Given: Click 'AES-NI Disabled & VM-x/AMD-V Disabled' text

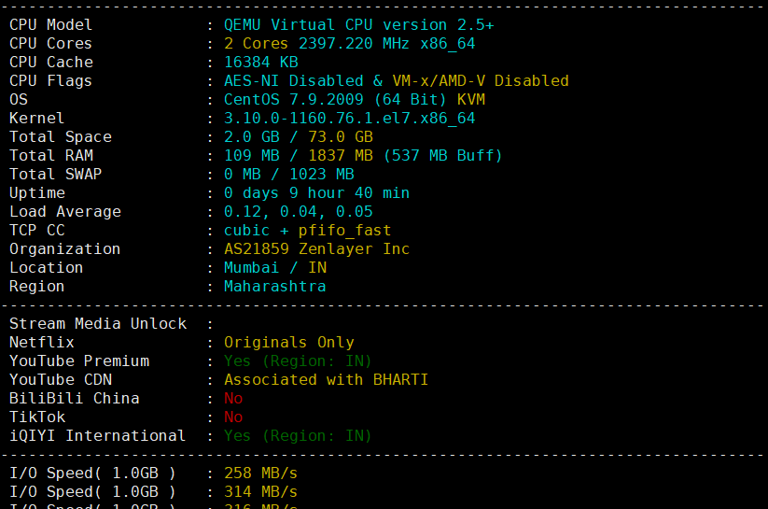Looking at the screenshot, I should point(397,81).
